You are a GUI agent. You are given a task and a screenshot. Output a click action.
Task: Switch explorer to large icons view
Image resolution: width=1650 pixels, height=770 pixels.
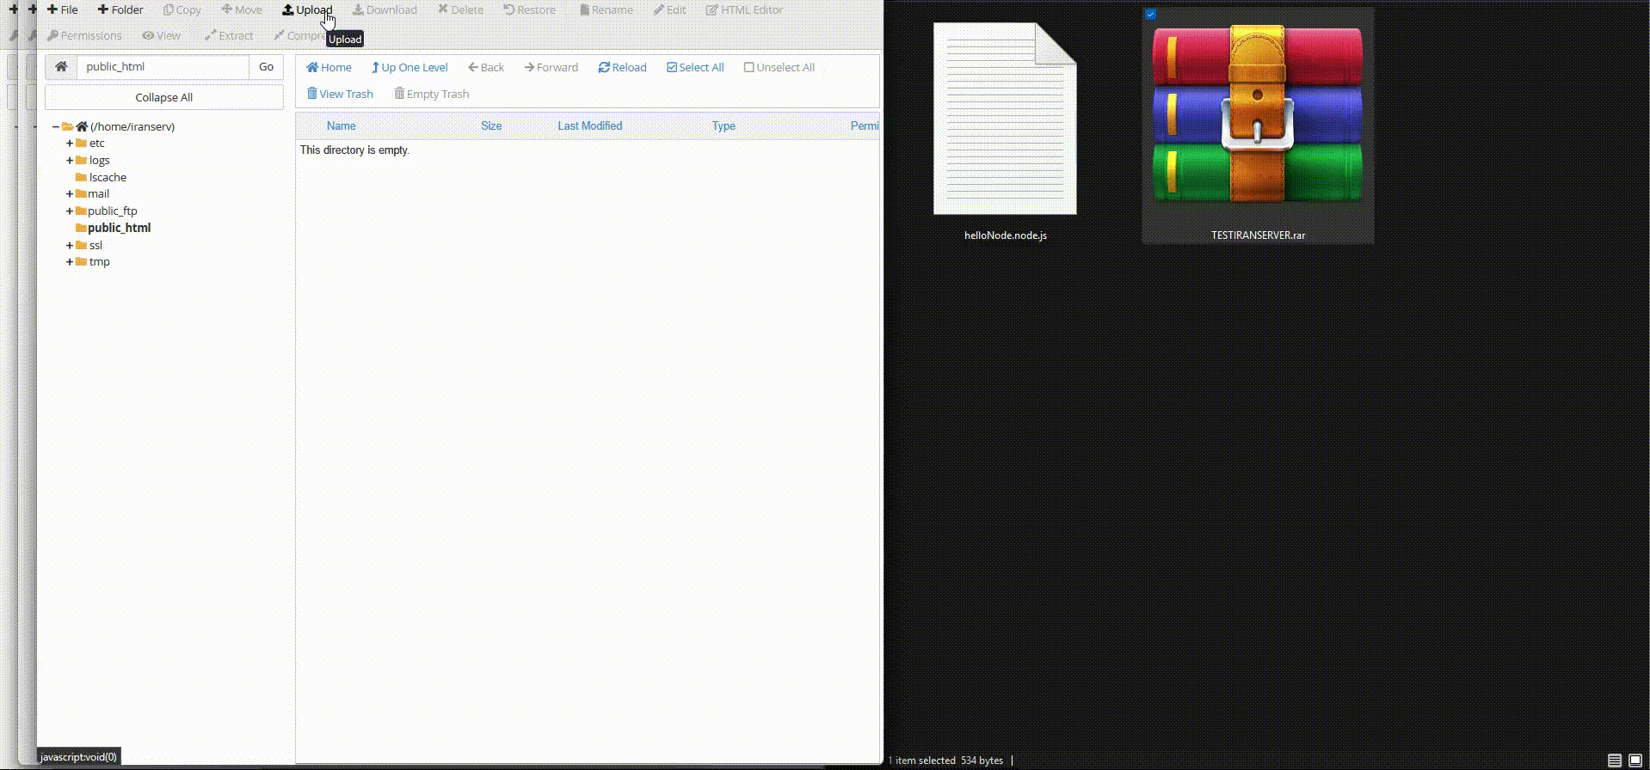[x=1635, y=761]
